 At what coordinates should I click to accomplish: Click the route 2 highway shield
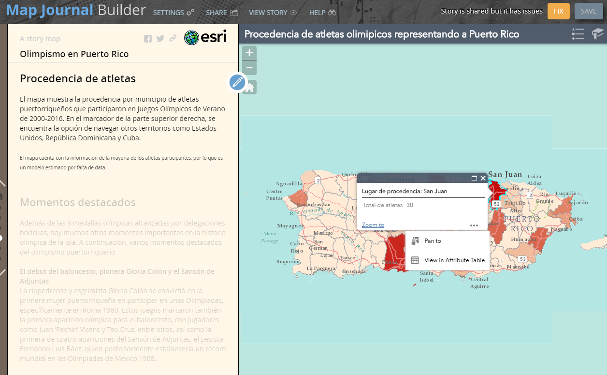pyautogui.click(x=318, y=180)
